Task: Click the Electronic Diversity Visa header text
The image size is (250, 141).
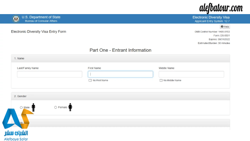Action: click(211, 17)
